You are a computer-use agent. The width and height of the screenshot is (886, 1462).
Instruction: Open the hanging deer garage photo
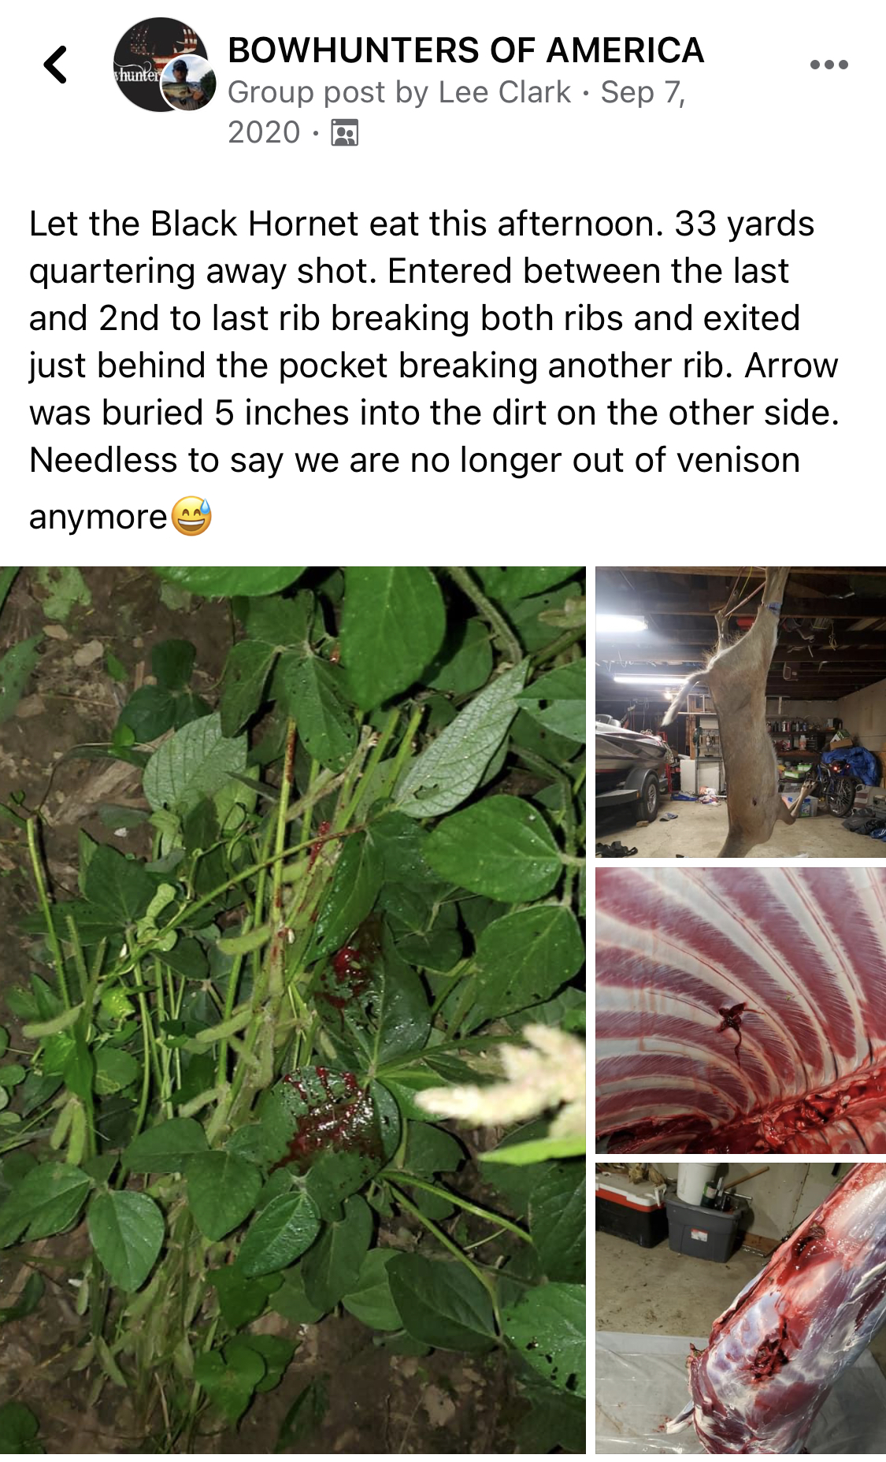click(740, 712)
